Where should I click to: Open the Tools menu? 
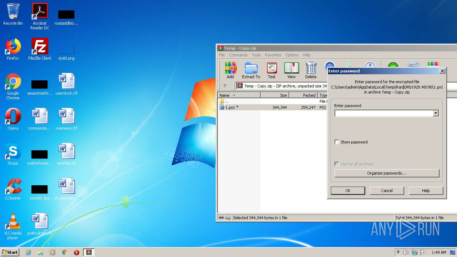tap(256, 55)
